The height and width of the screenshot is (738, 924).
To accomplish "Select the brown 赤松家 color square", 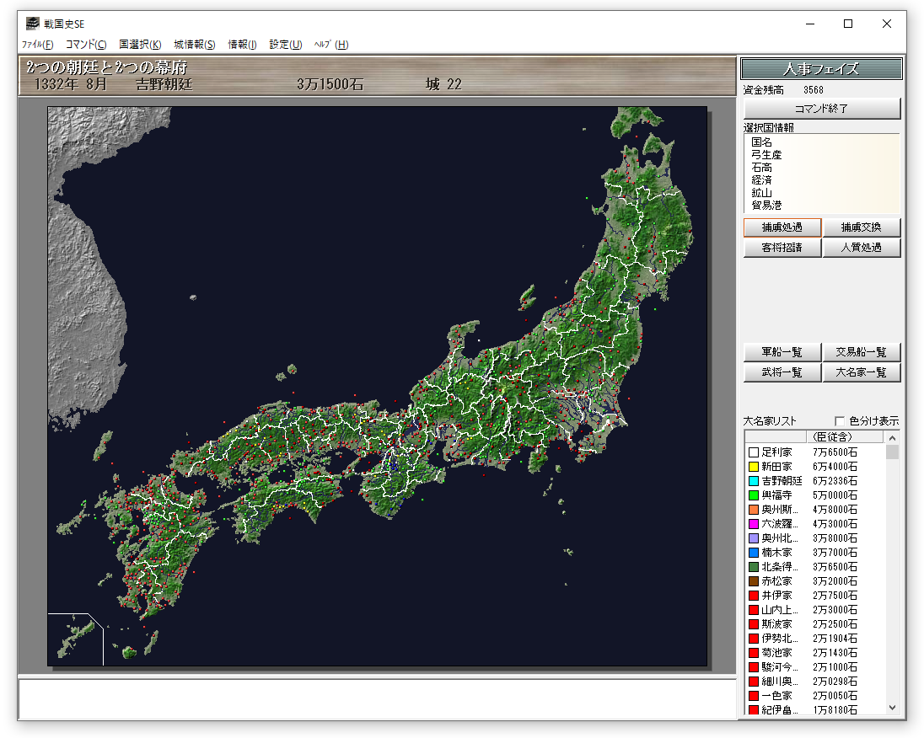I will pos(754,581).
